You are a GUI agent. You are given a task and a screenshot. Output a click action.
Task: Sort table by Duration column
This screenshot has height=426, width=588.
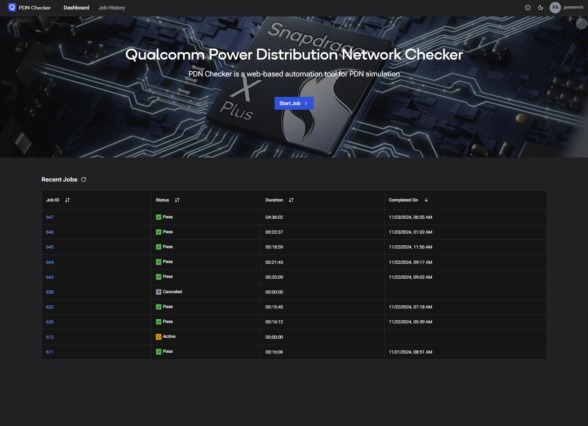[291, 200]
